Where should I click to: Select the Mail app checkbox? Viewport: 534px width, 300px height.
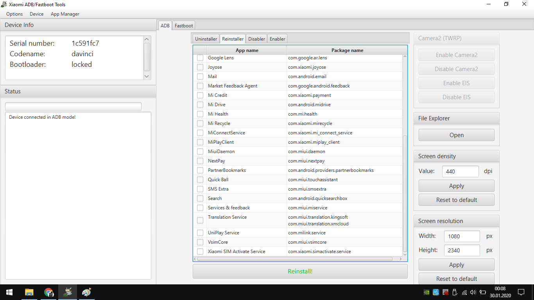tap(200, 77)
